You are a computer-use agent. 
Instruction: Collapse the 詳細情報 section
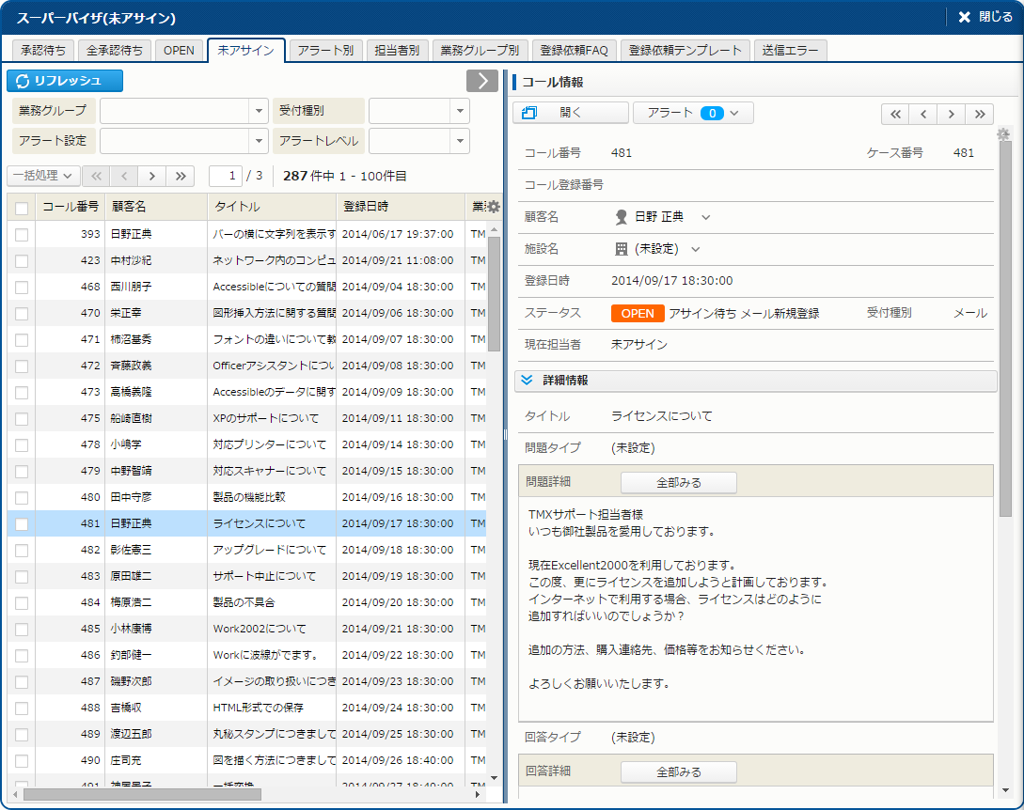pos(528,381)
